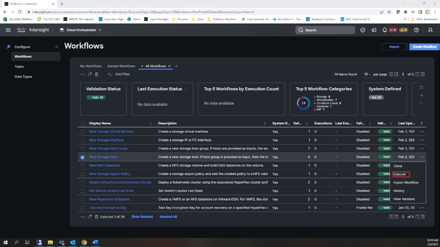Check the New Storage Export Policy row
Image resolution: width=440 pixels, height=247 pixels.
point(82,174)
